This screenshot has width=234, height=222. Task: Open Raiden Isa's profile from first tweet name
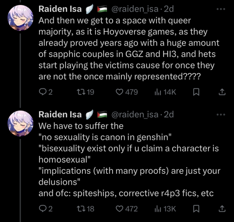pyautogui.click(x=60, y=9)
